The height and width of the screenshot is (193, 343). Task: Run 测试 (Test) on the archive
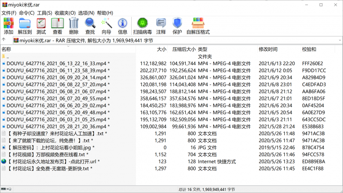[x=41, y=26]
